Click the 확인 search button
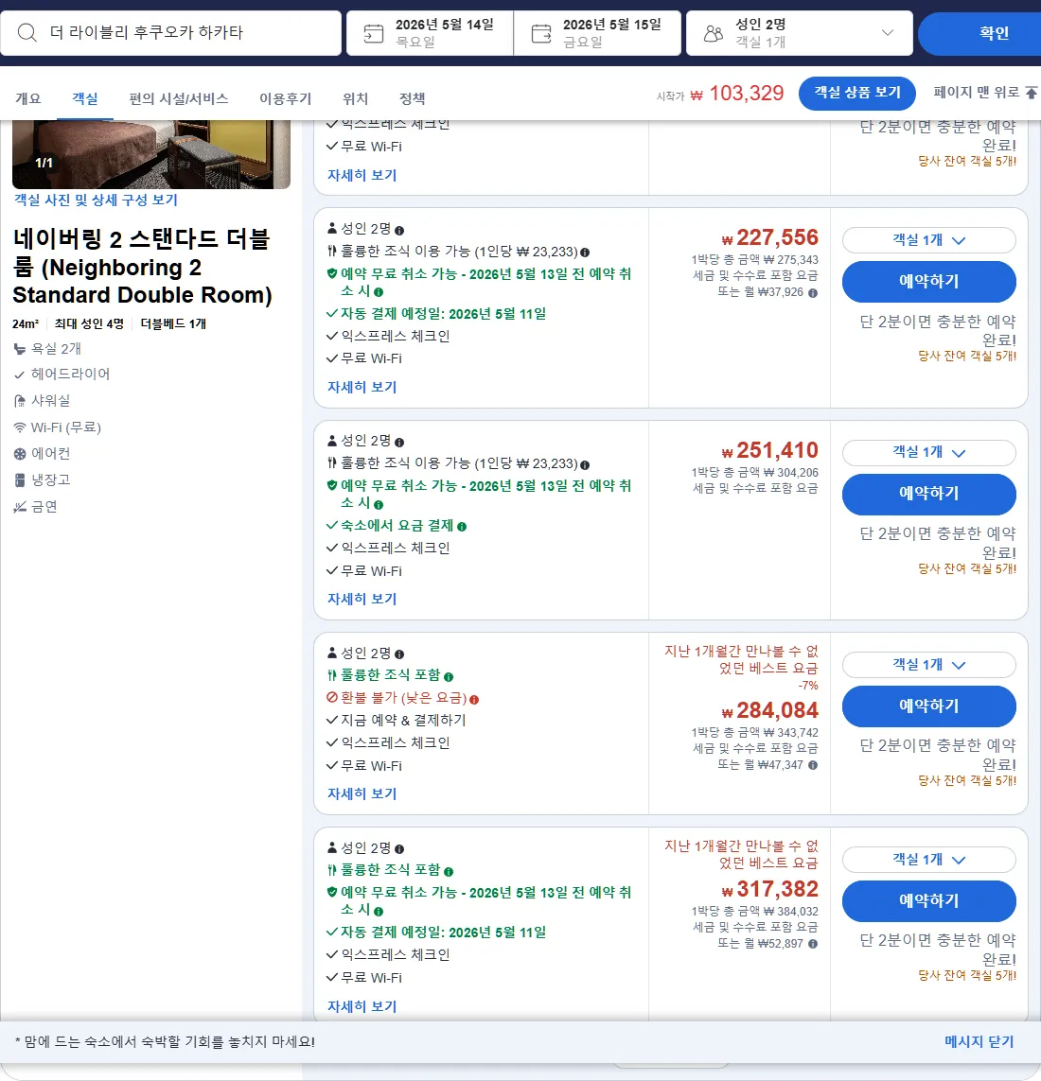 [x=979, y=33]
